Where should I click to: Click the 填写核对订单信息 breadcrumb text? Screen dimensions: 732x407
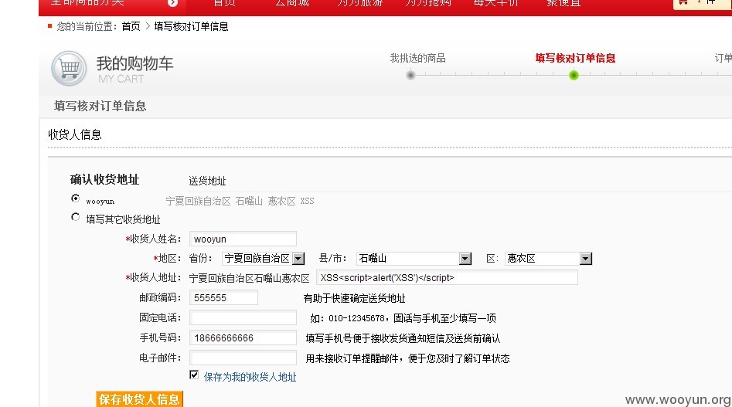tap(191, 26)
